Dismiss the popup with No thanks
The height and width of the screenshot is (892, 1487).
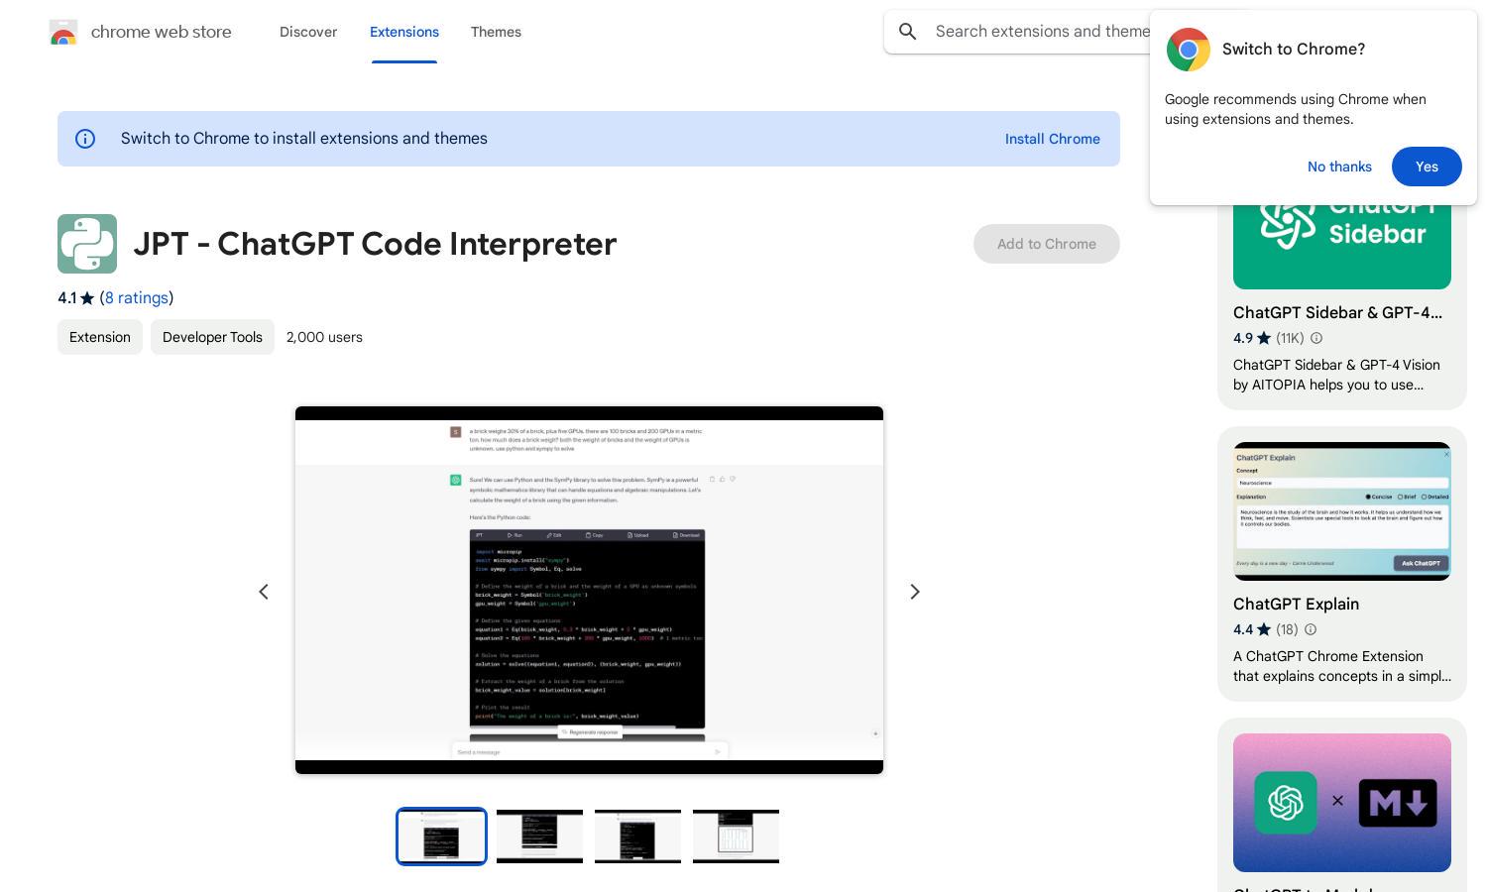click(1339, 167)
